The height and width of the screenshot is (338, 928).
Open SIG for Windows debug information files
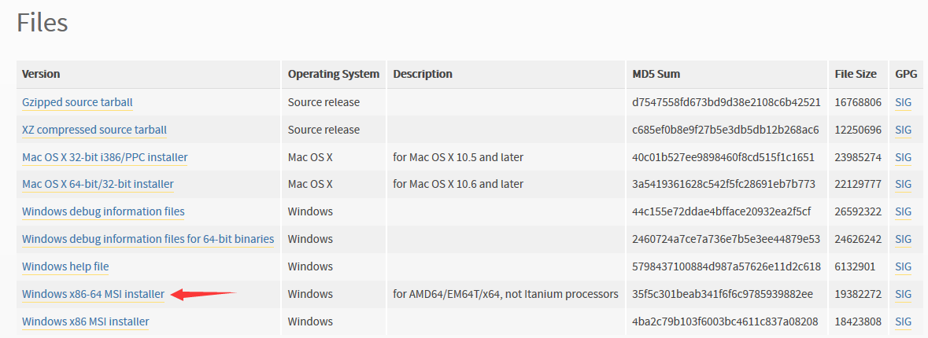pos(903,211)
